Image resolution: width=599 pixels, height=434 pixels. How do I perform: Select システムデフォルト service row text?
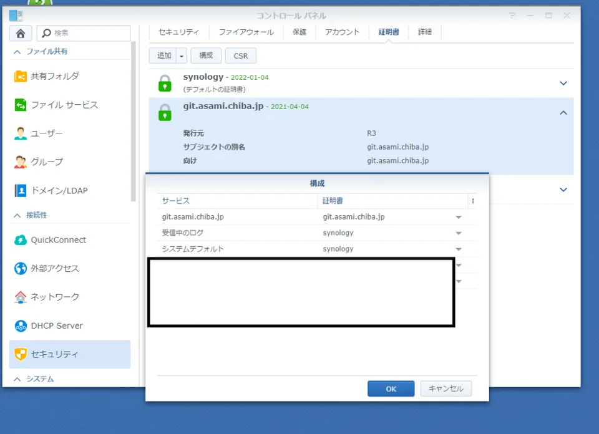click(x=193, y=249)
